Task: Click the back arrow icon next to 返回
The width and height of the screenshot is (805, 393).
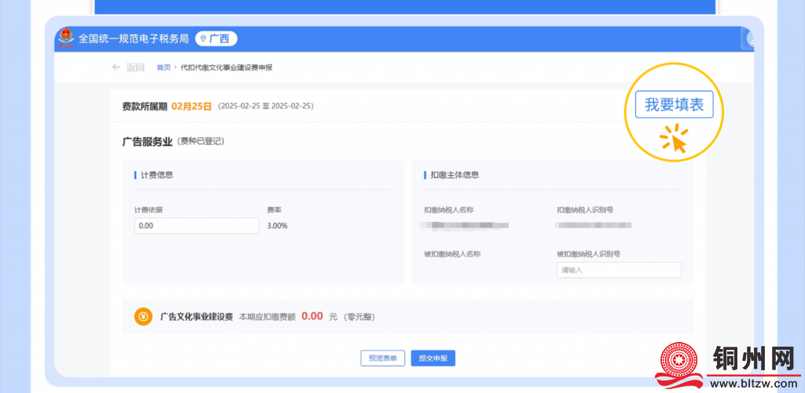Action: point(116,67)
